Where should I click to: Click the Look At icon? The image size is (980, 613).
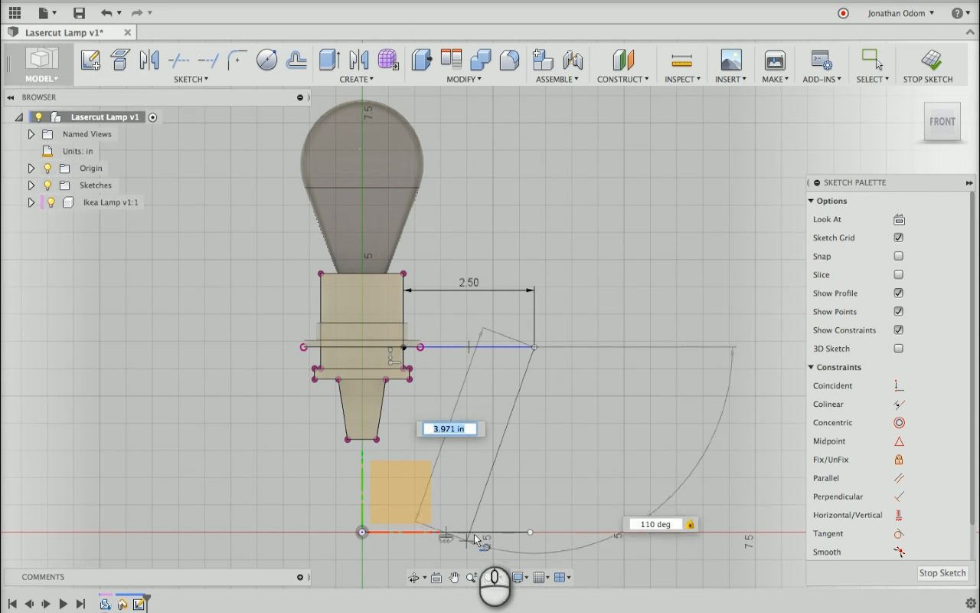point(899,219)
